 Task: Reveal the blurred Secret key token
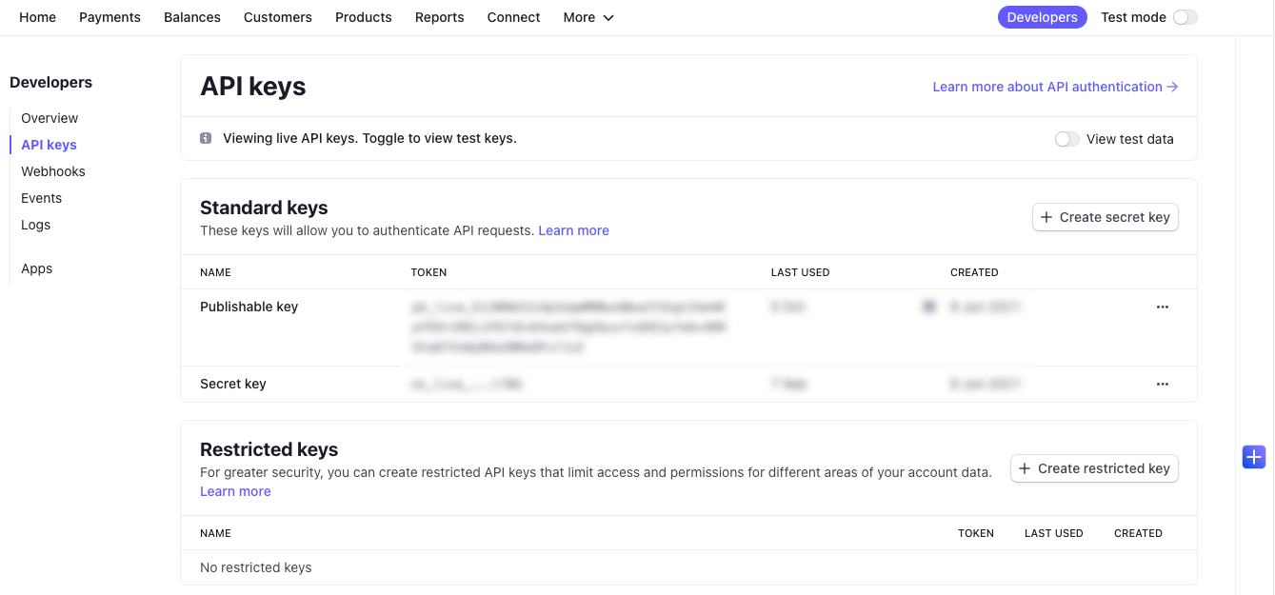coord(467,385)
